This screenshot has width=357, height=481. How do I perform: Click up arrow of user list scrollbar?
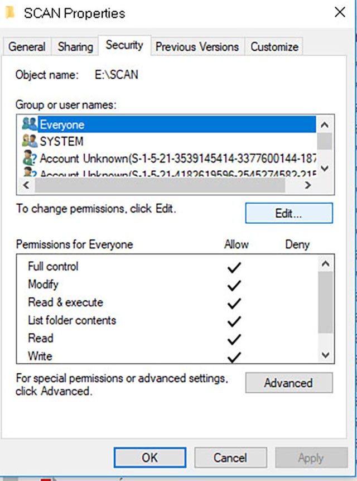click(325, 125)
